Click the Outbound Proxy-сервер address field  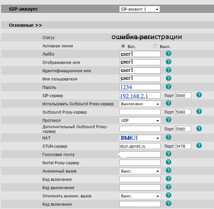pyautogui.click(x=140, y=112)
